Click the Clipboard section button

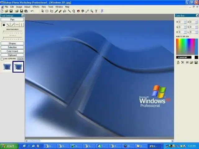[x=12, y=55]
